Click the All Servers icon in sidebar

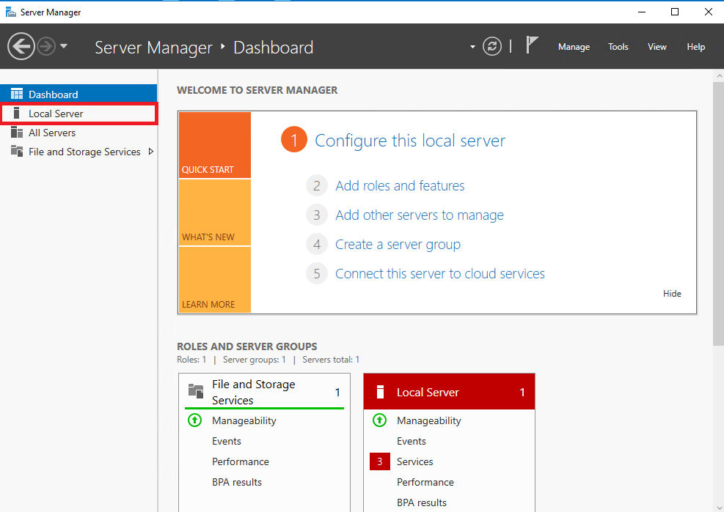click(17, 133)
